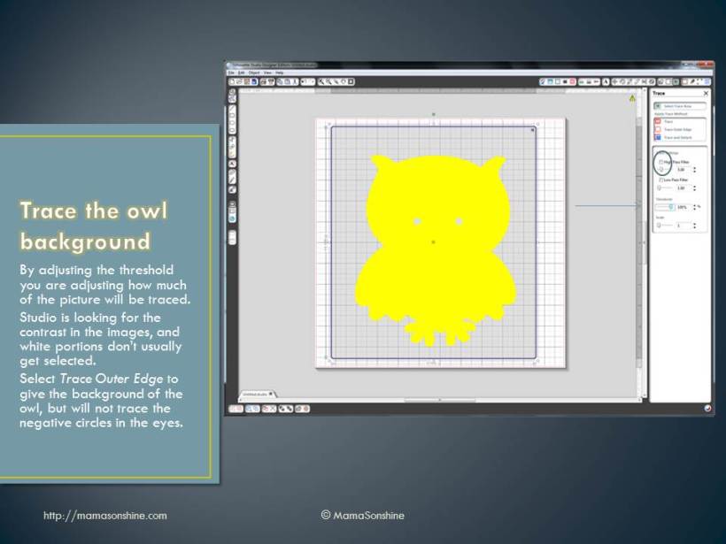
Task: Enable the High Pass Filter checkbox
Action: tap(662, 161)
